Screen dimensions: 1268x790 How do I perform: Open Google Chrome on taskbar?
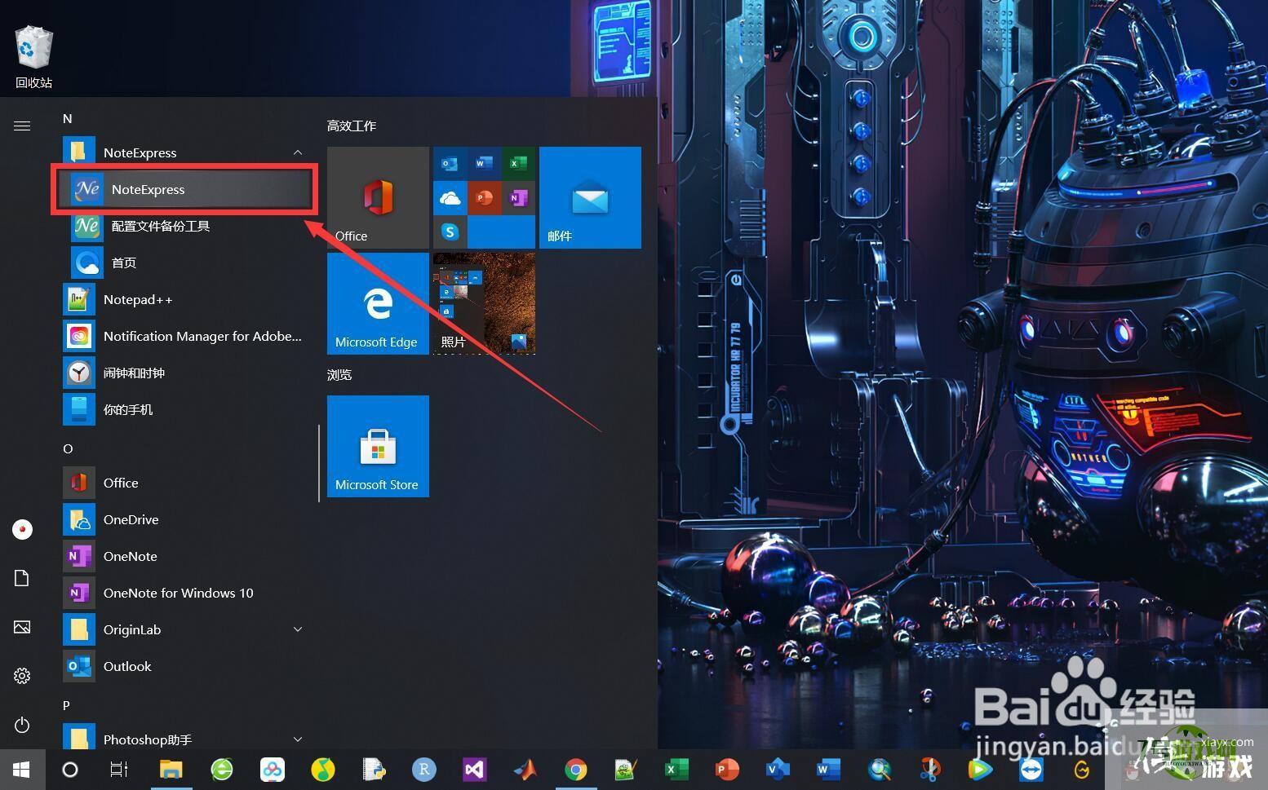(575, 769)
